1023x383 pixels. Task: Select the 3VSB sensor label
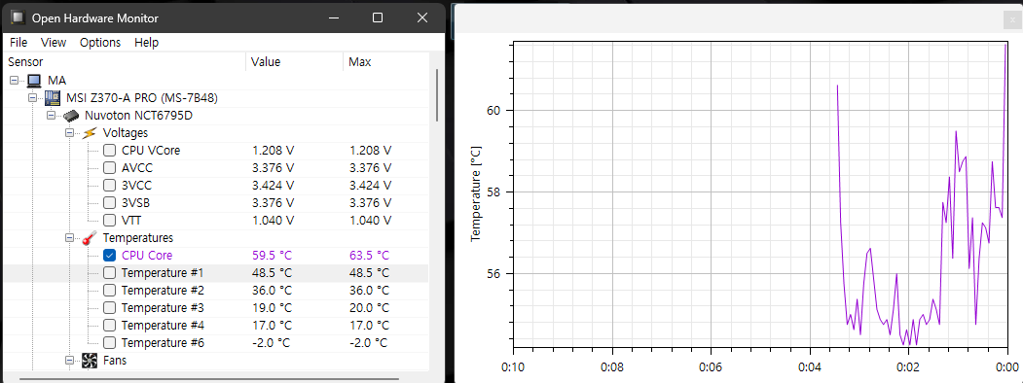tap(135, 203)
